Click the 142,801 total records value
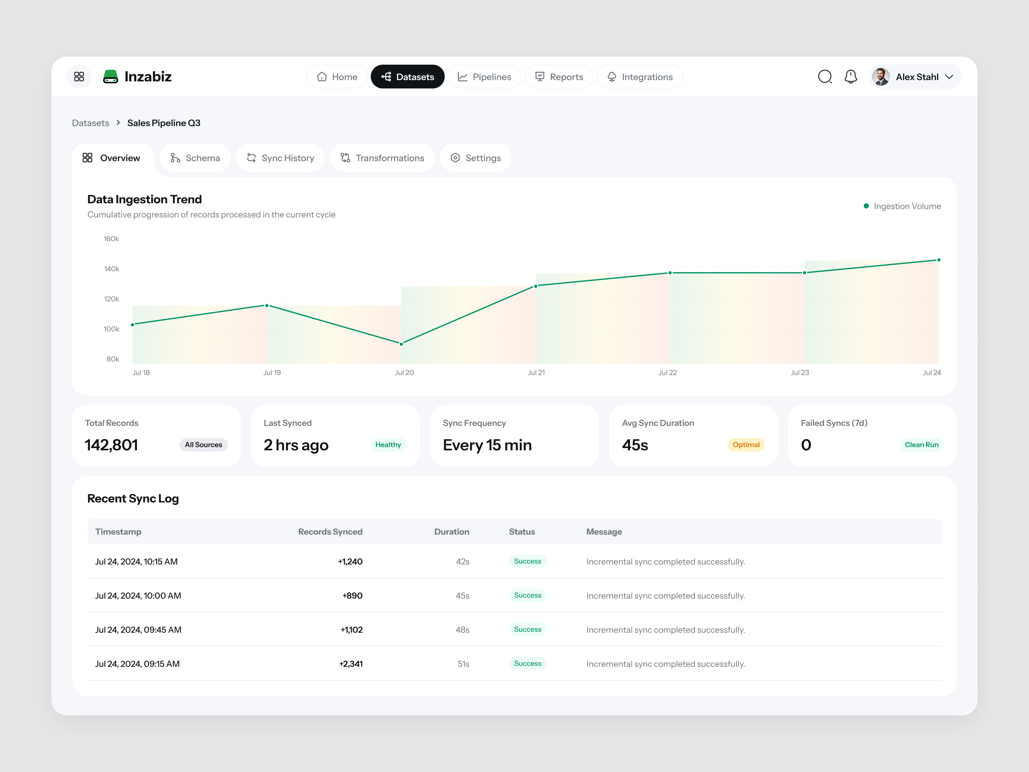The width and height of the screenshot is (1029, 772). coord(111,445)
